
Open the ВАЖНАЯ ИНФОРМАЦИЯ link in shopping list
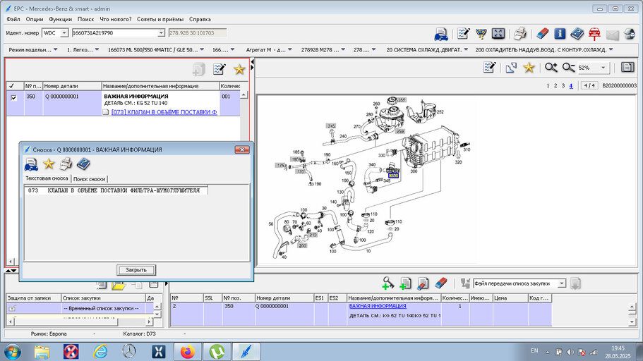[378, 306]
